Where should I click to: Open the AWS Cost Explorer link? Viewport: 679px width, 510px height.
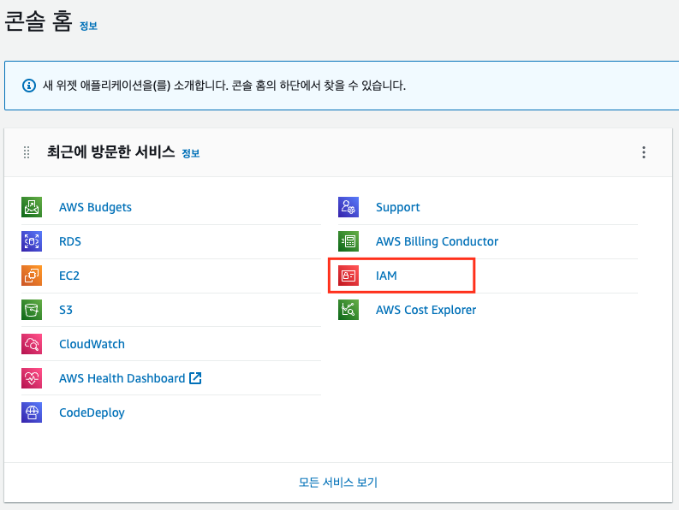pos(426,310)
